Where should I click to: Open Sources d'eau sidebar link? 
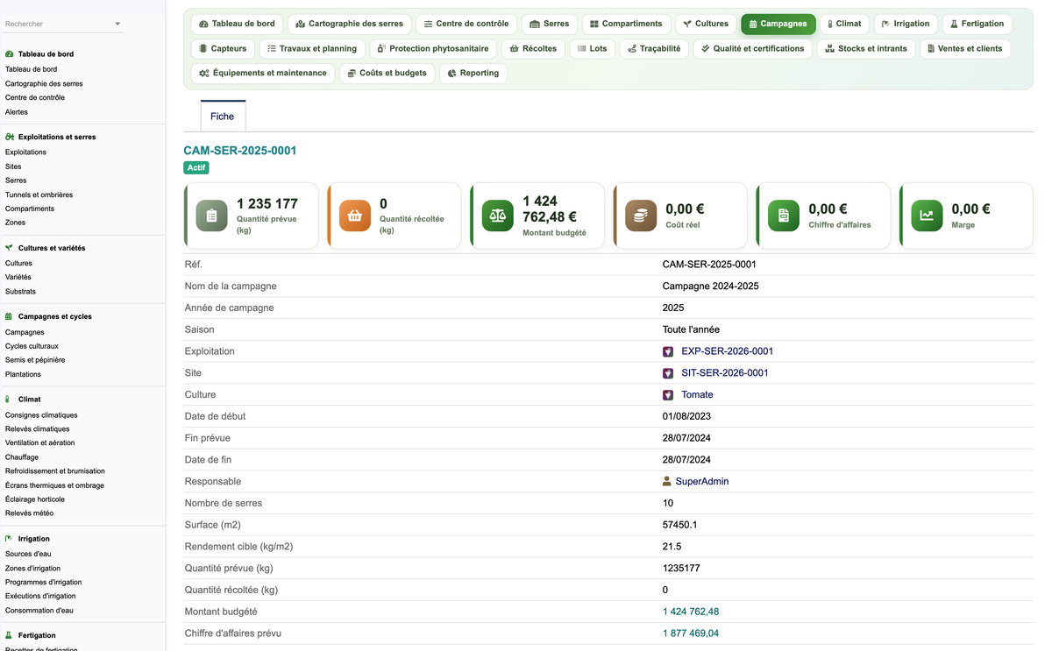28,554
